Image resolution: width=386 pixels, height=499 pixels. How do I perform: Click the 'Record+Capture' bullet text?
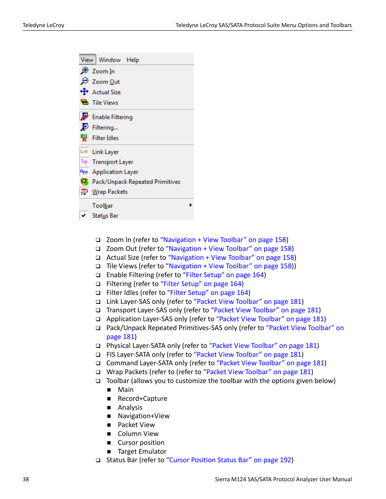click(x=142, y=398)
